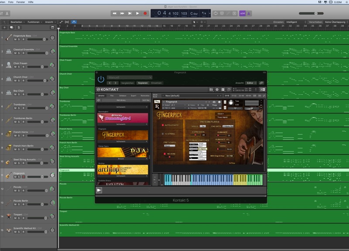Open the Funktionen menu
This screenshot has height=251, width=349.
[x=35, y=22]
